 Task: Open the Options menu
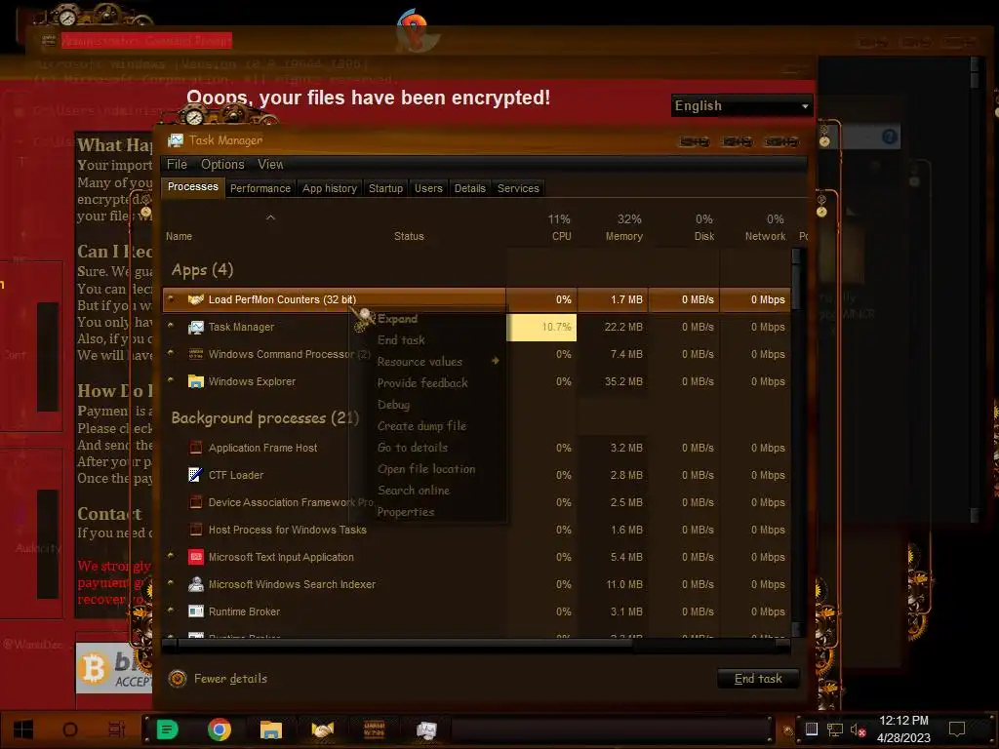tap(222, 164)
